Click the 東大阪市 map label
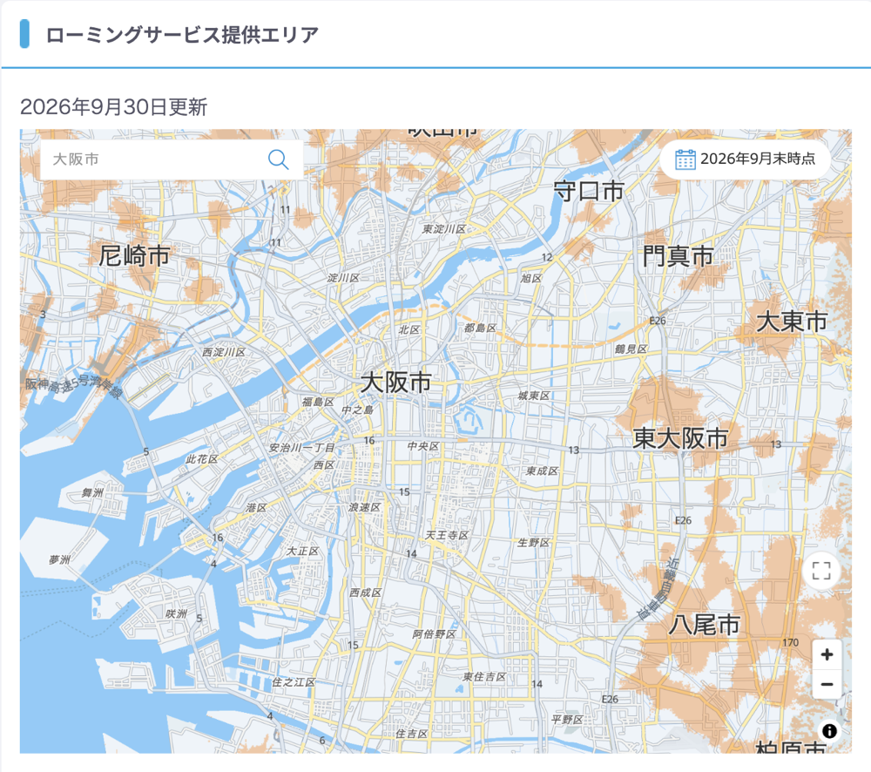 680,438
